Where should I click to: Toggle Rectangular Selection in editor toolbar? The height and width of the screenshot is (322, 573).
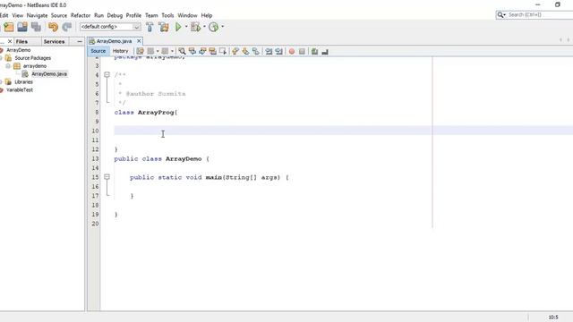pyautogui.click(x=223, y=52)
